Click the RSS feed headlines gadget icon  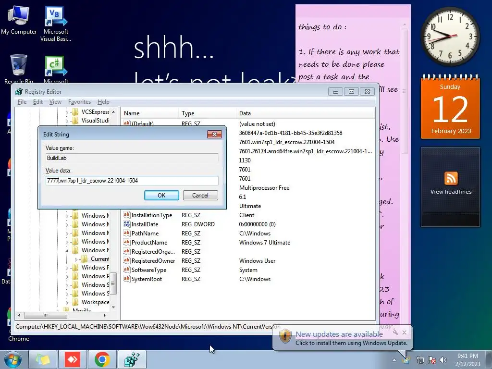tap(451, 178)
